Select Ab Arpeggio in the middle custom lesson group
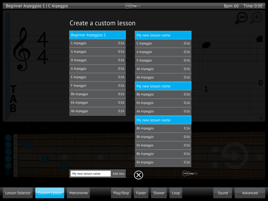This screenshot has height=201, width=268. pyautogui.click(x=163, y=112)
